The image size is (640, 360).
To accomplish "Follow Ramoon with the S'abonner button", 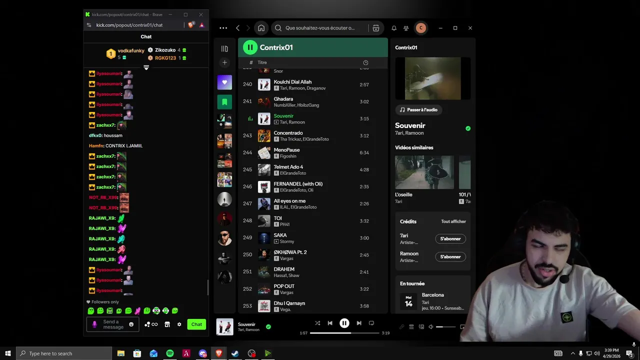I will [450, 256].
